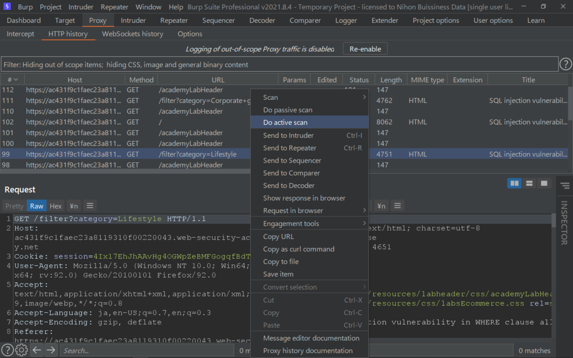The image size is (573, 358).
Task: Click the filter settings bar
Action: (x=279, y=64)
